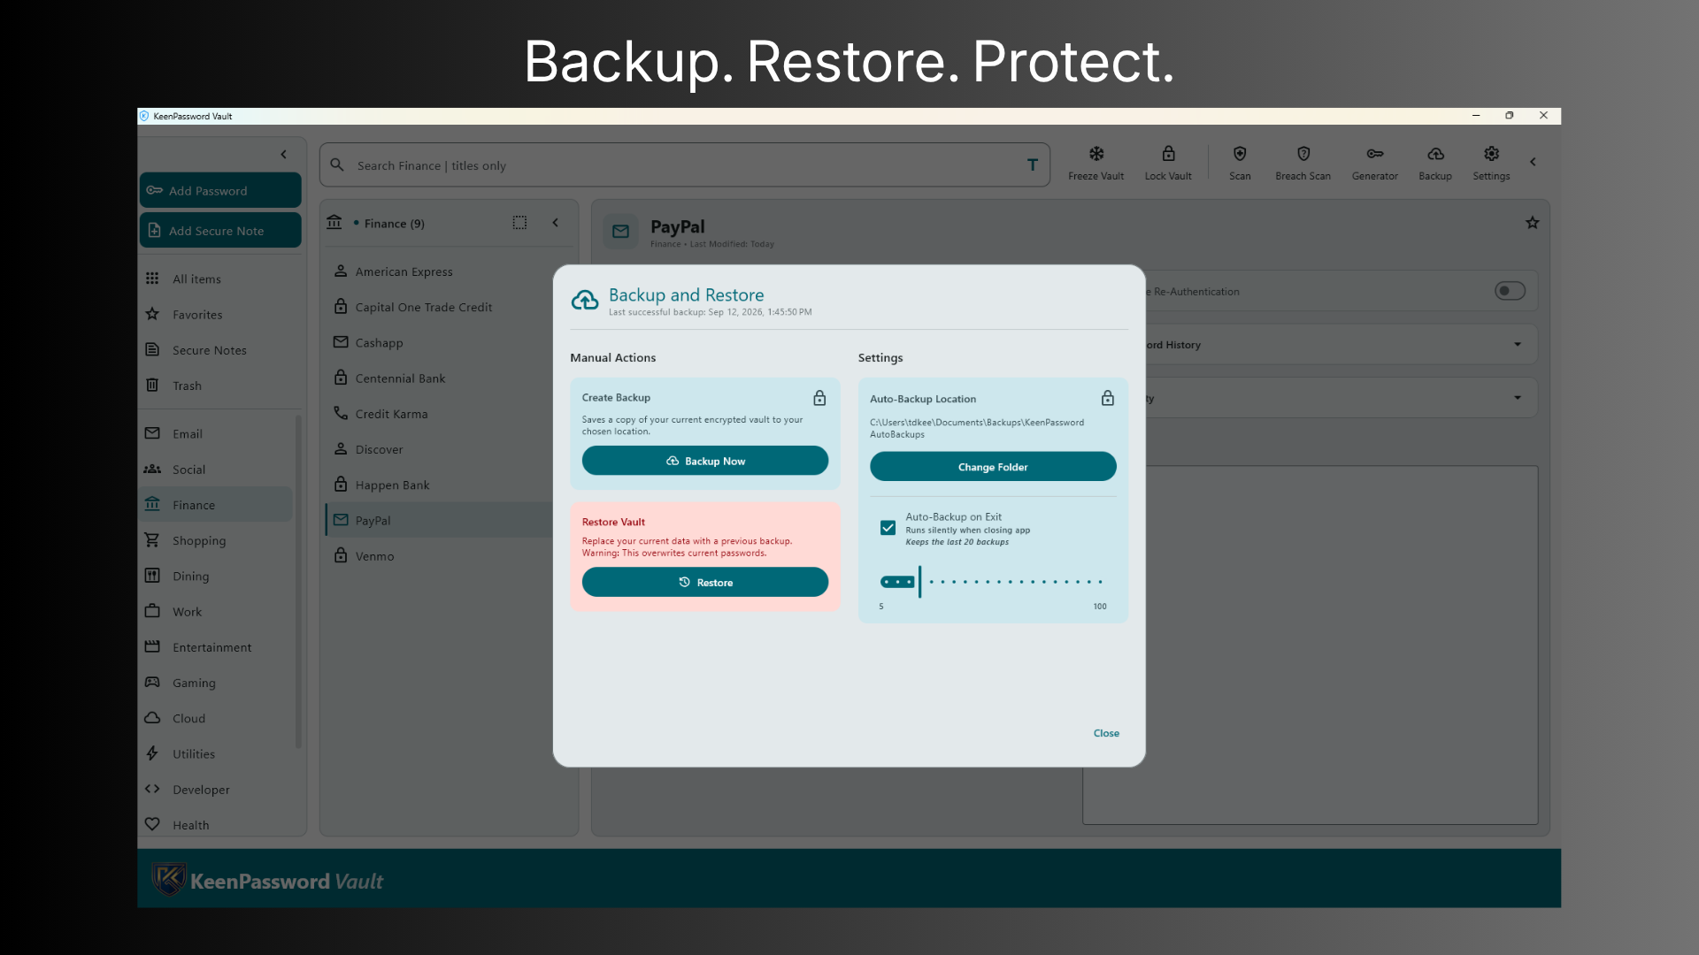
Task: Select the Cashapp entry
Action: [x=440, y=342]
